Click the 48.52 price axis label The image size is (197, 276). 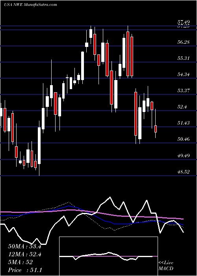point(184,172)
